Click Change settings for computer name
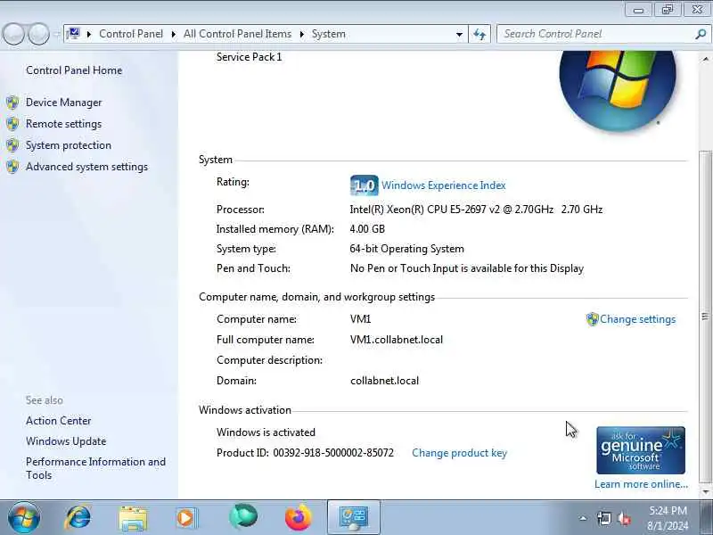The width and height of the screenshot is (713, 535). pyautogui.click(x=637, y=319)
